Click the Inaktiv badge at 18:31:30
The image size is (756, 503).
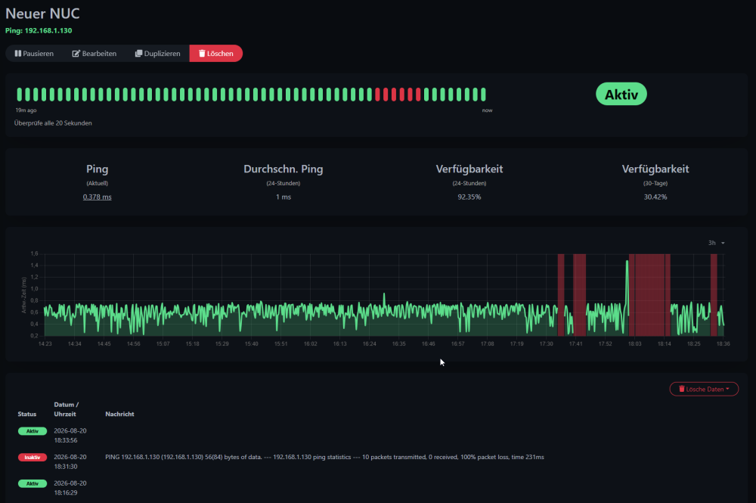coord(33,457)
